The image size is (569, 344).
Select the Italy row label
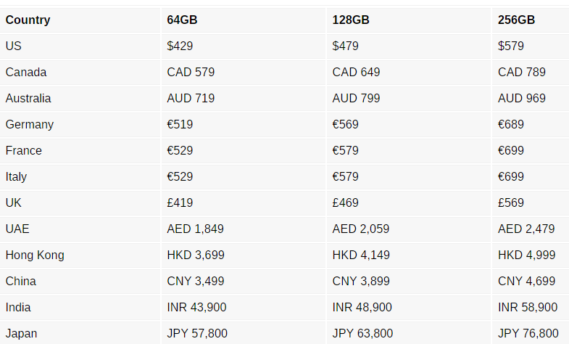16,177
